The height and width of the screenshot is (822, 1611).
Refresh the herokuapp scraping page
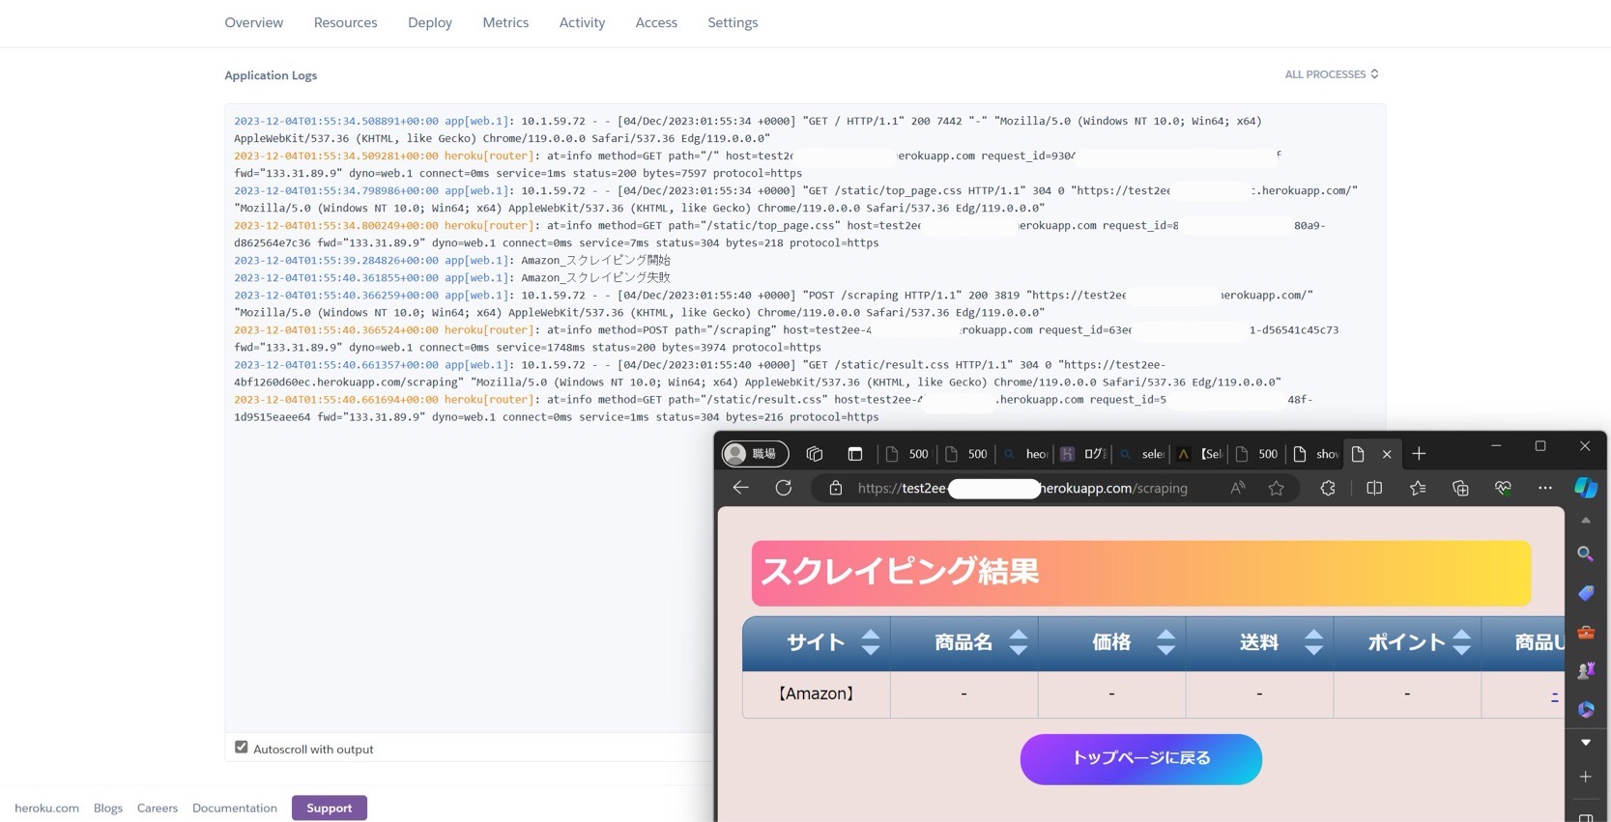pos(784,488)
